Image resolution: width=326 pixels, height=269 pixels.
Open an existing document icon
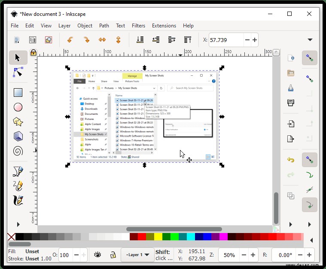tap(291, 73)
